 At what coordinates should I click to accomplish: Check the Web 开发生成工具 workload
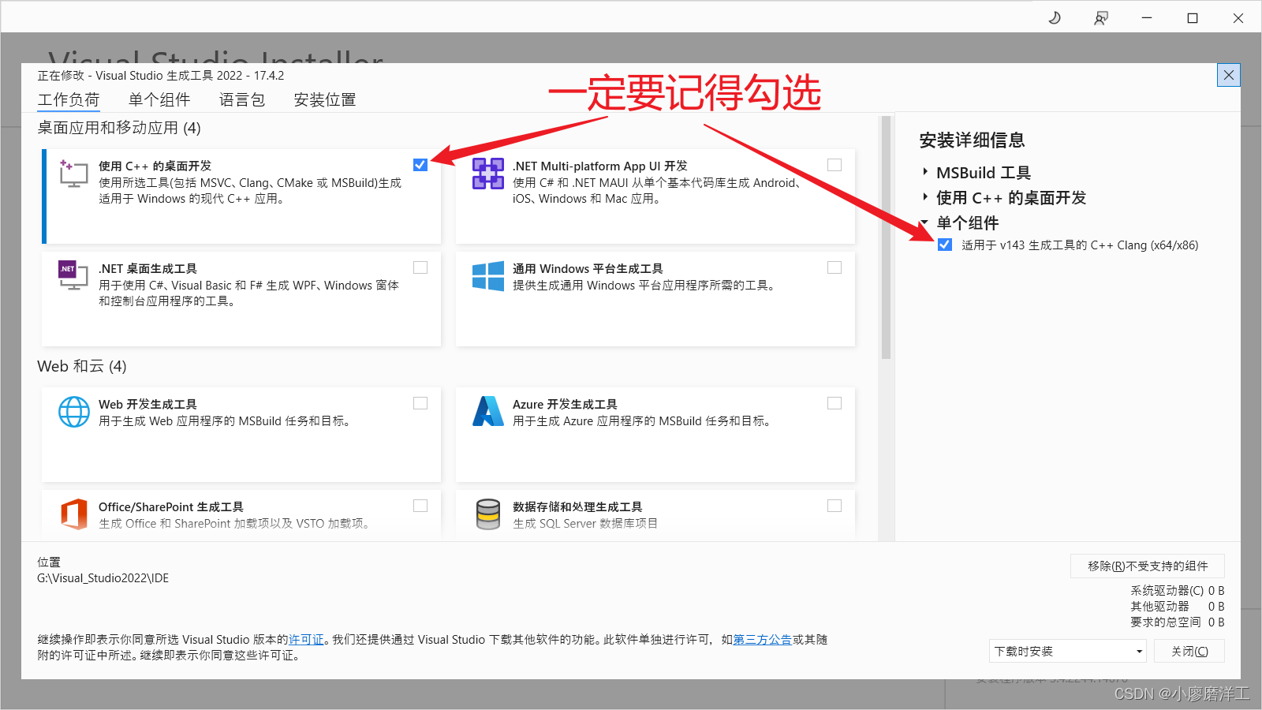(x=420, y=403)
